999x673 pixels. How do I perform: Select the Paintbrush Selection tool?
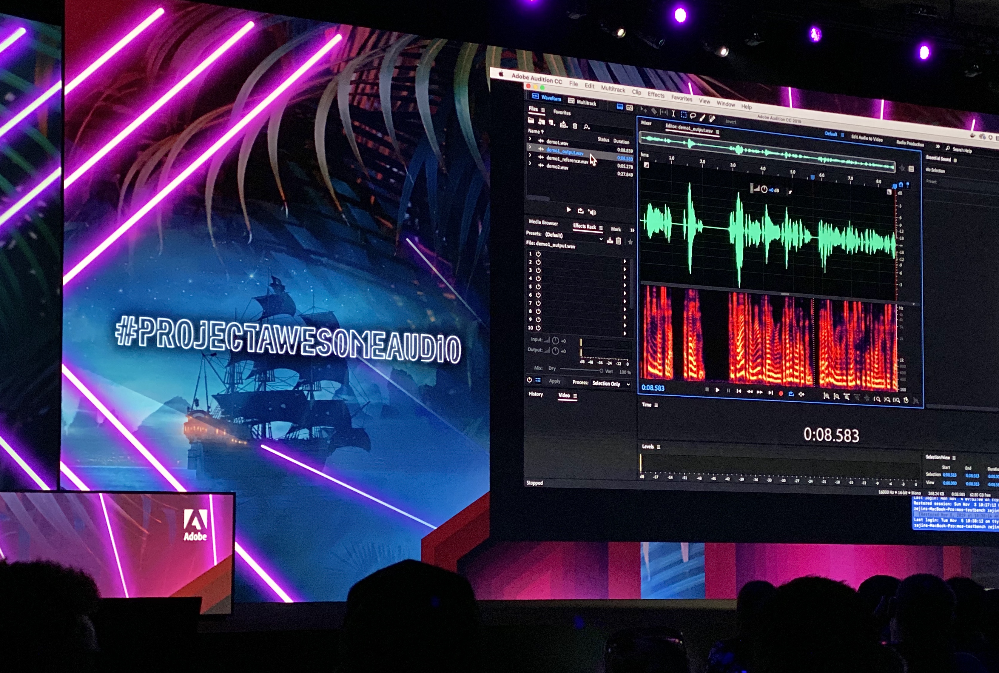702,117
